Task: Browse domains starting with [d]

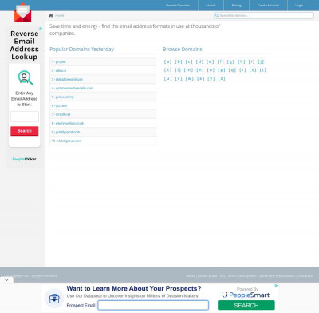Action: point(199,61)
